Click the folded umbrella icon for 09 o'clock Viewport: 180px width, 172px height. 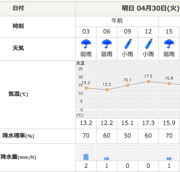tap(128, 44)
